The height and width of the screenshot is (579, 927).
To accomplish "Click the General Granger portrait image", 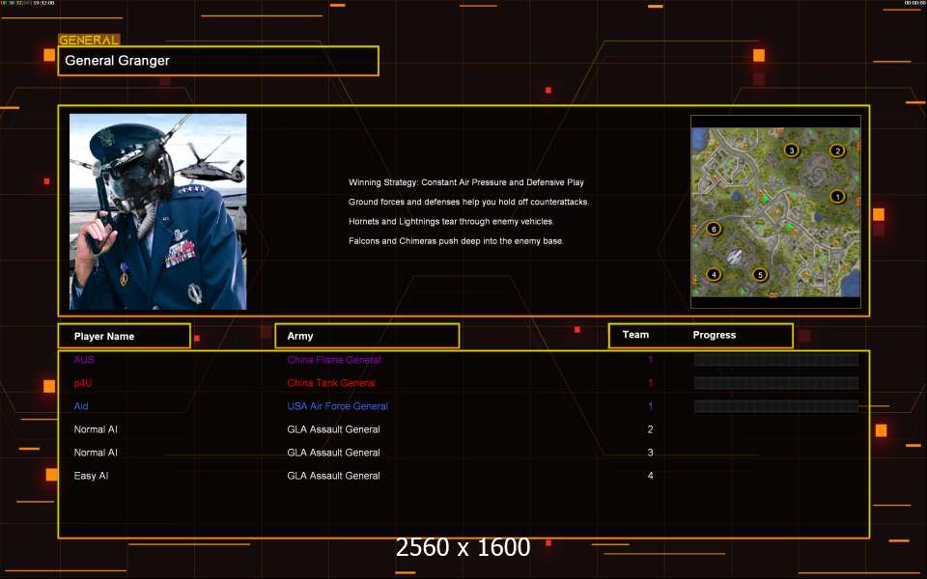I will [157, 211].
